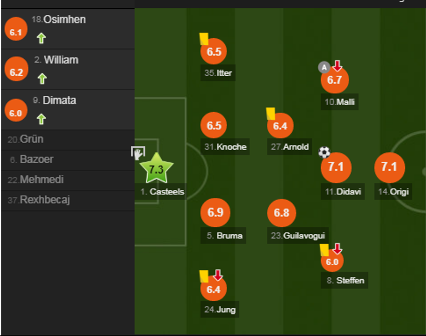Click the goal ball icon above Didavi
426x336 pixels.
point(324,152)
